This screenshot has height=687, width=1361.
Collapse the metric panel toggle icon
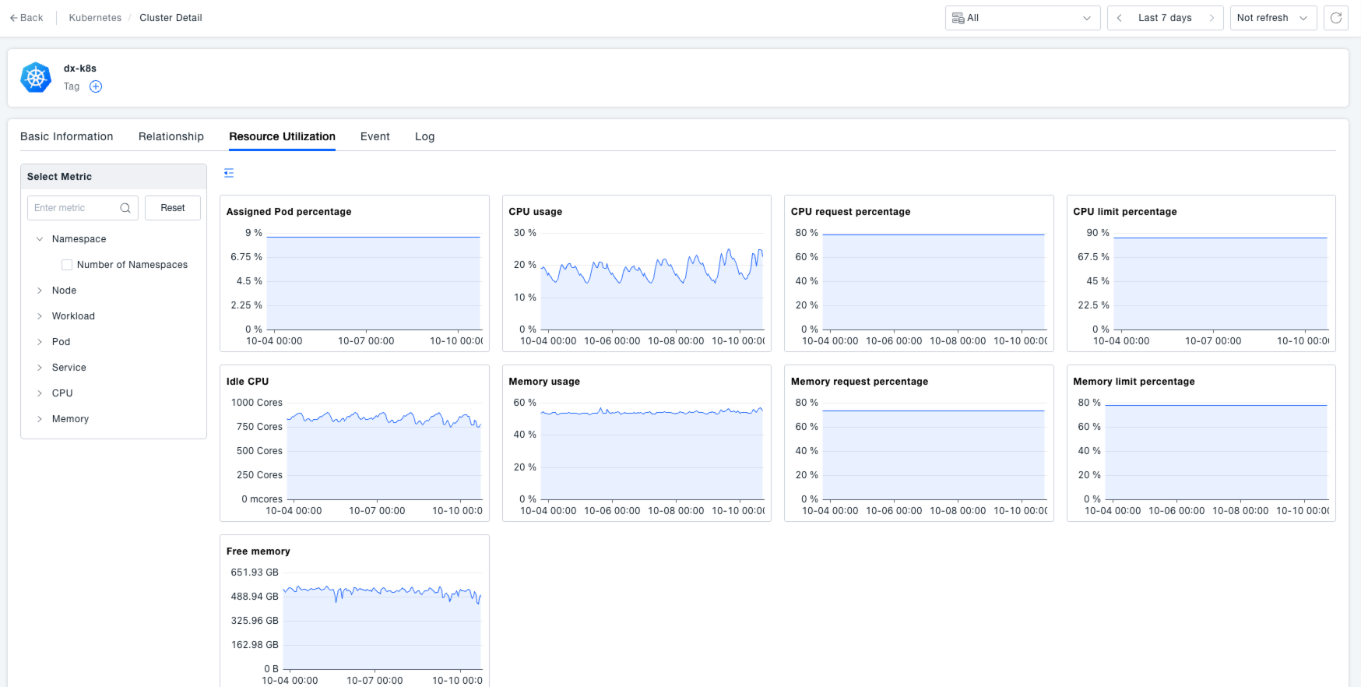229,173
